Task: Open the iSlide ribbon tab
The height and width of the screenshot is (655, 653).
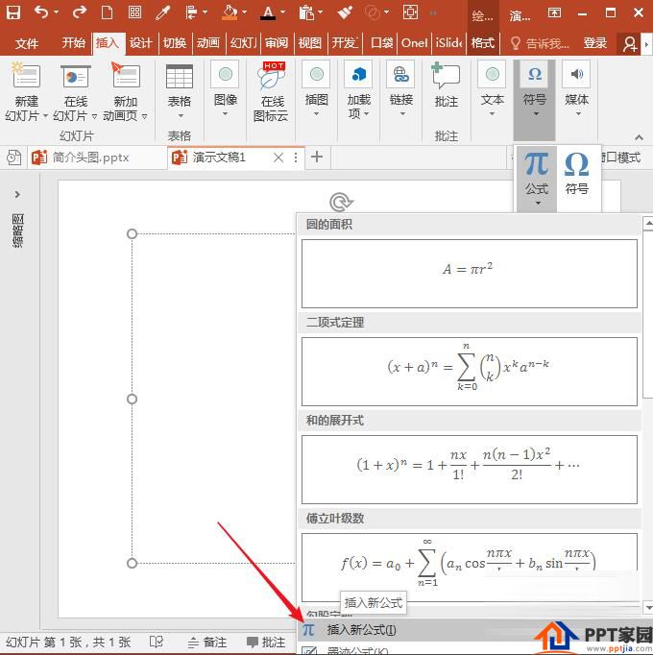Action: click(448, 43)
